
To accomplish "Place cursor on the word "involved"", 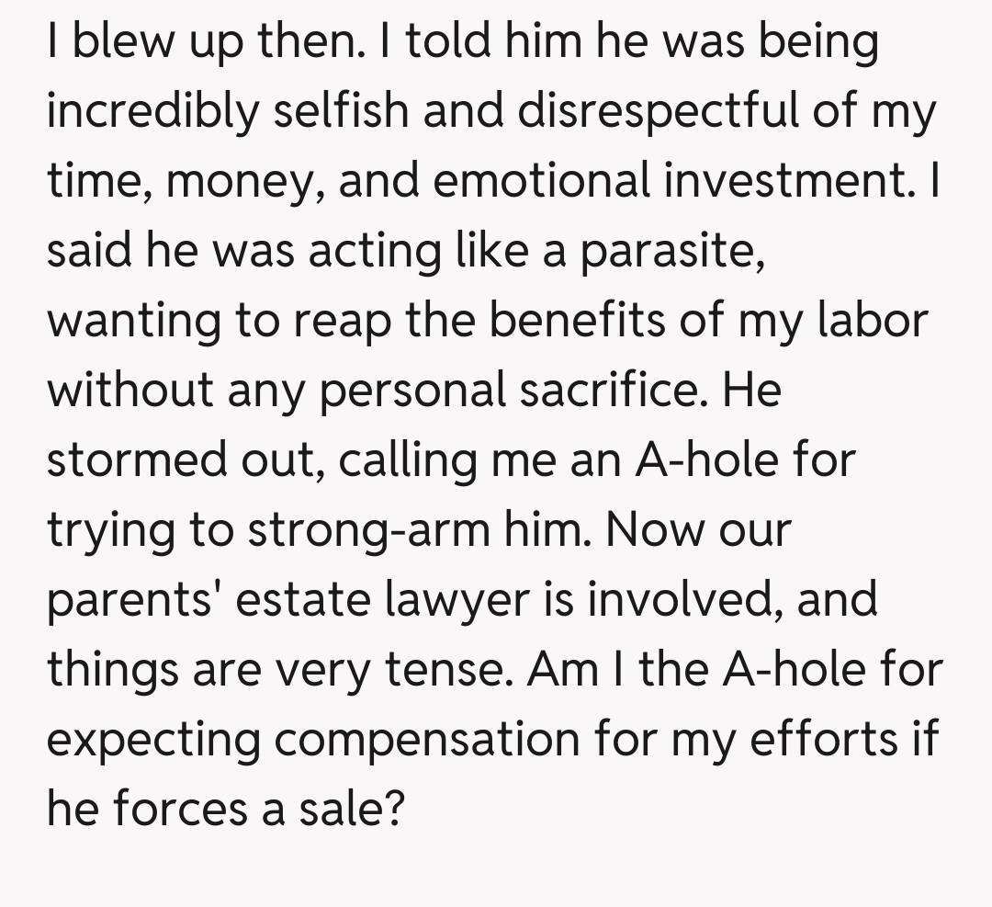I will click(x=685, y=601).
